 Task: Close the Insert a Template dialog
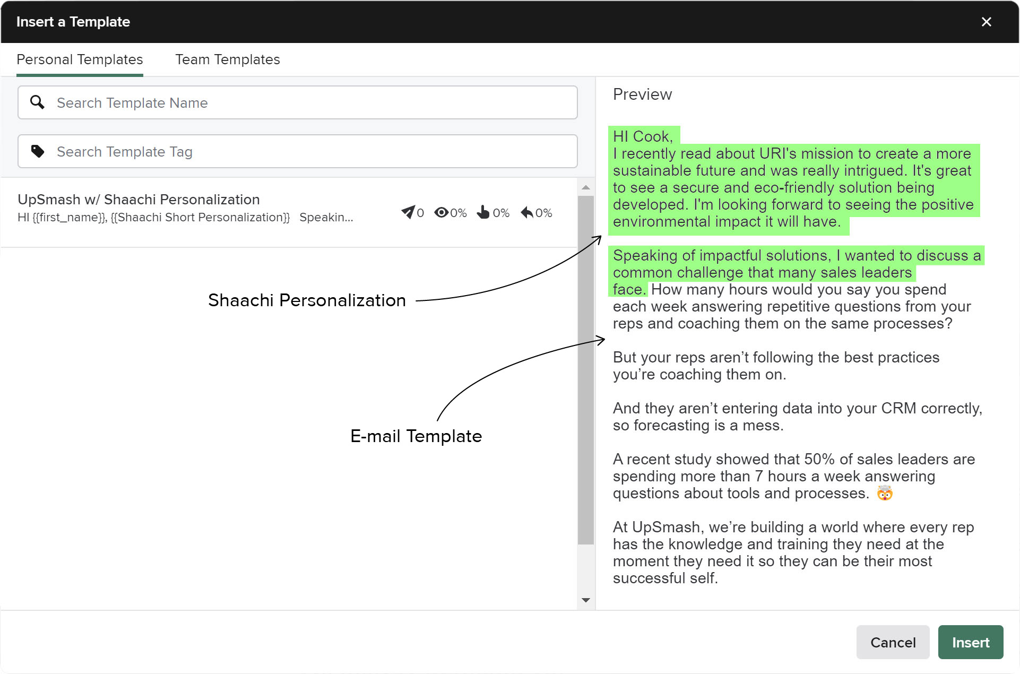(986, 22)
